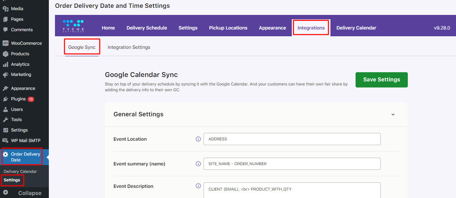Click the Tyche Softwares logo
This screenshot has height=198, width=456.
(x=73, y=26)
